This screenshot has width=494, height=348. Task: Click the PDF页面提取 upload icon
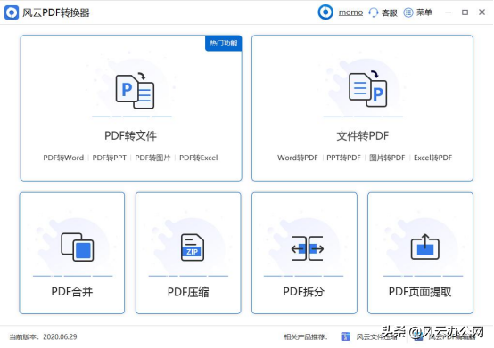pos(425,247)
